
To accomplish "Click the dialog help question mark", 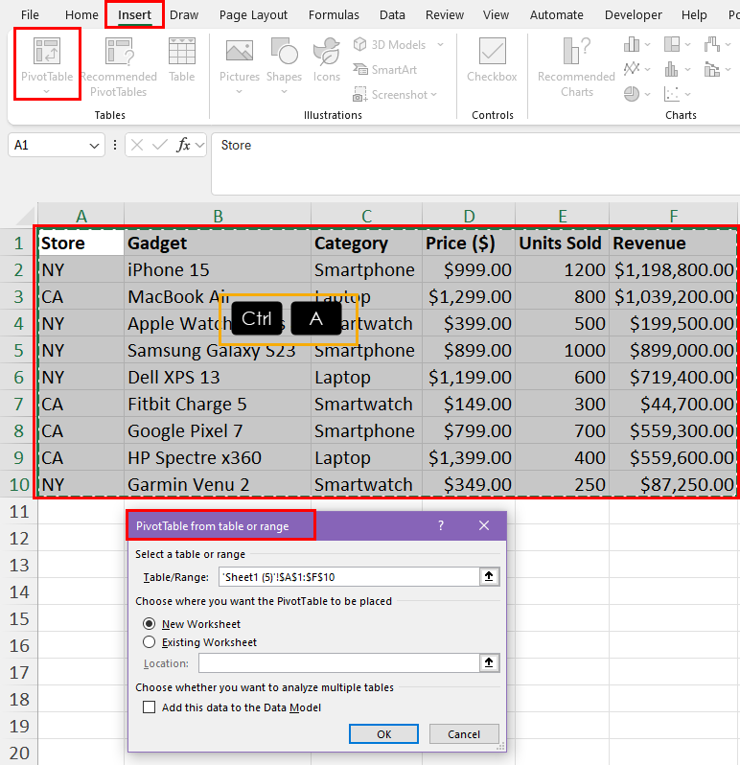I will [441, 525].
